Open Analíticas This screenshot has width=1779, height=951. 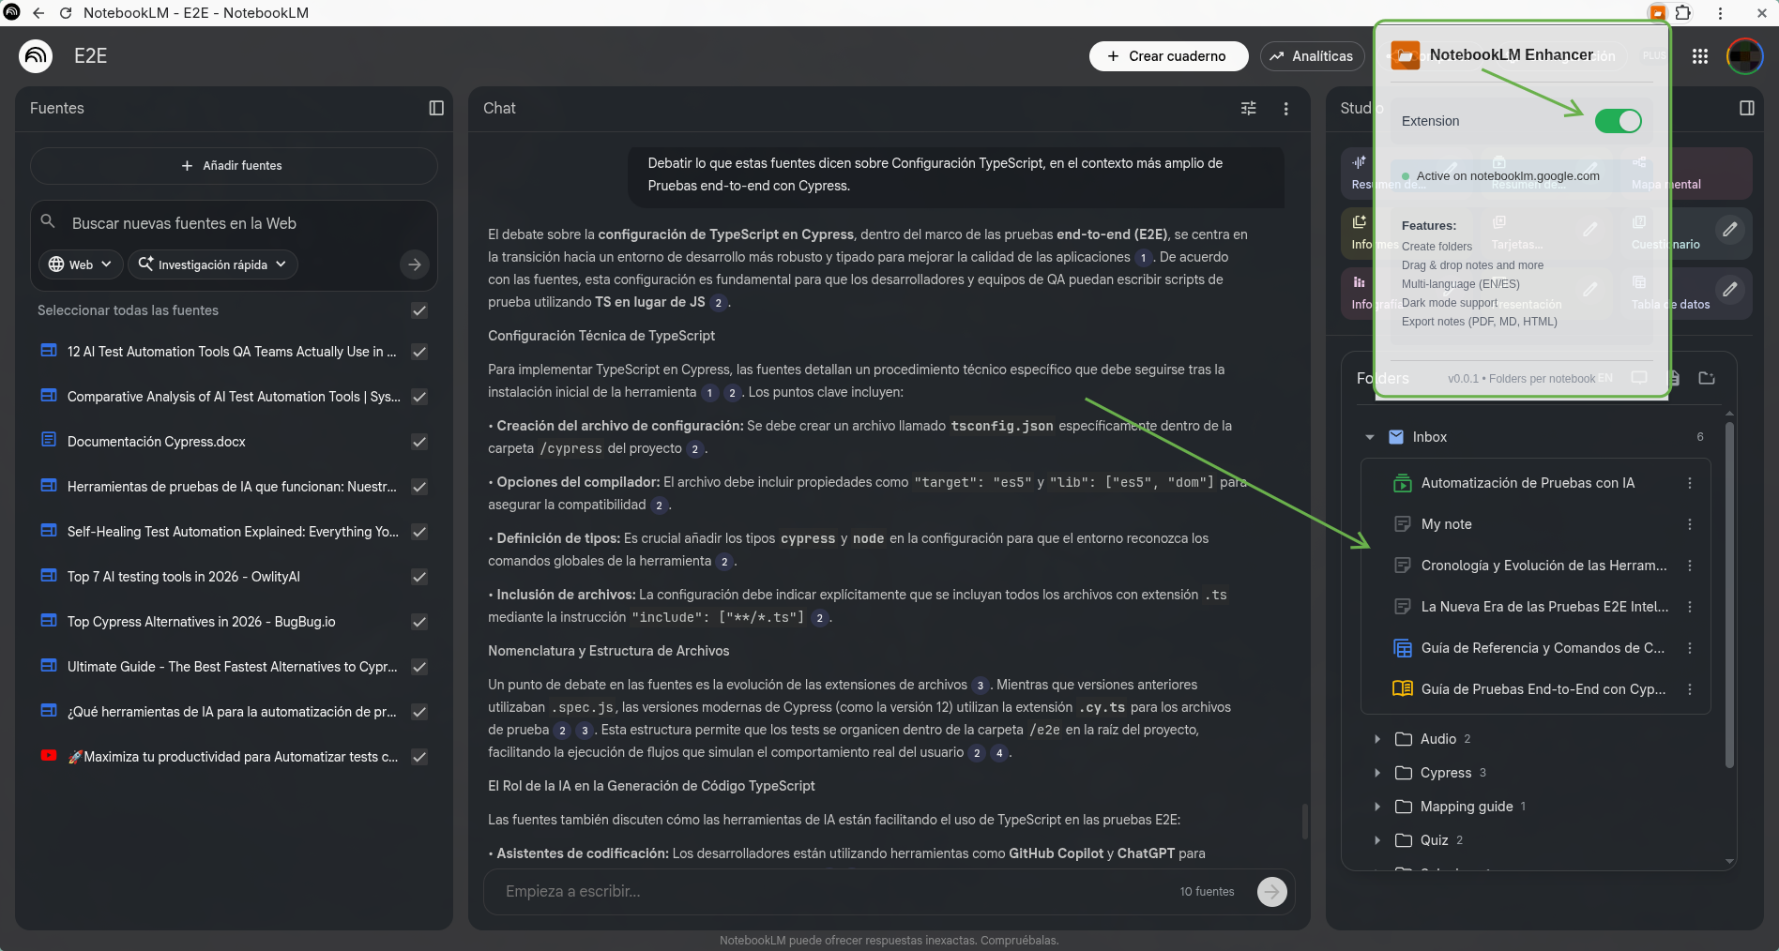coord(1312,56)
